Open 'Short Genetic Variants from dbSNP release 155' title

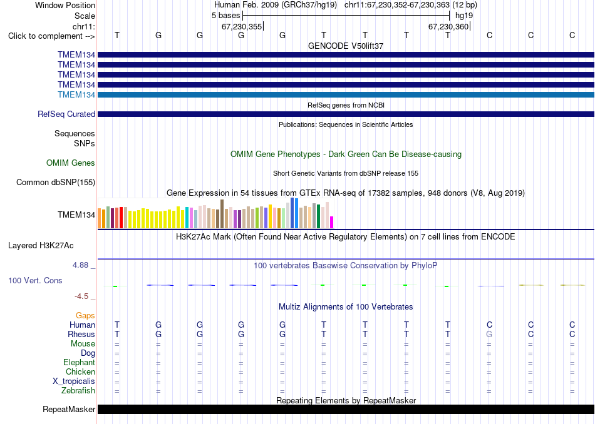point(346,173)
